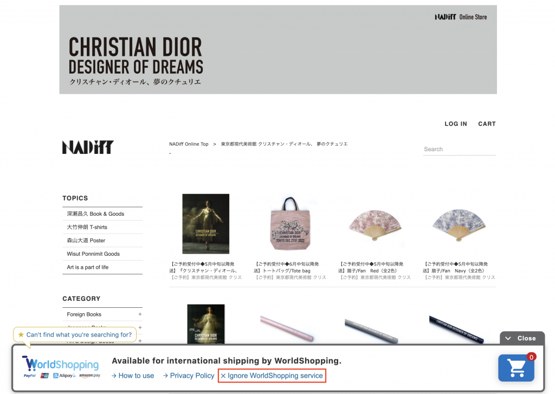Click Can't find what you're searching for bubble
Viewport: 555px width, 394px height.
[x=75, y=334]
